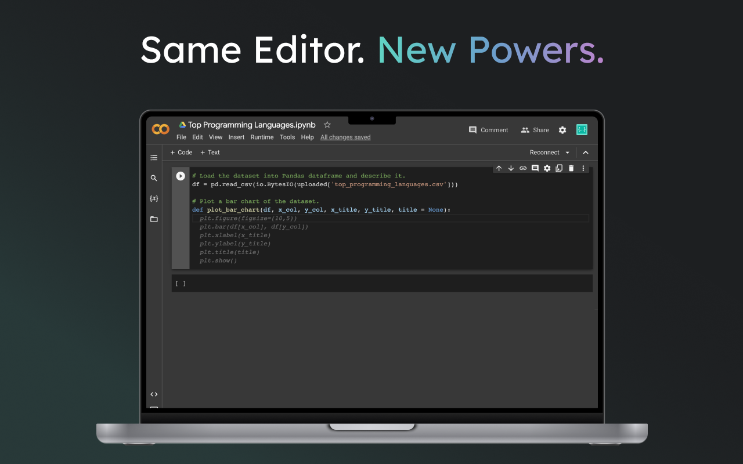Collapse the notebook header with the chevron

(x=586, y=152)
